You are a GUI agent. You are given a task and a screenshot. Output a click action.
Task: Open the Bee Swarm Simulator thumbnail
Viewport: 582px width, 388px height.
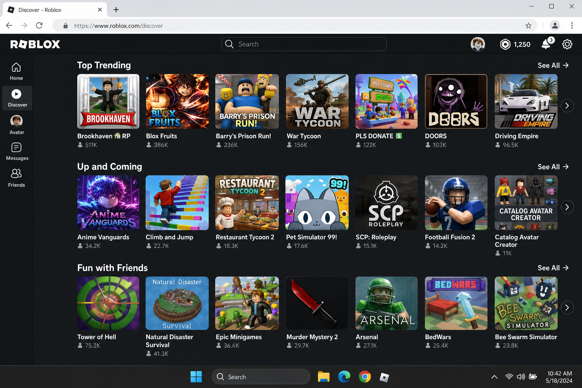[526, 303]
